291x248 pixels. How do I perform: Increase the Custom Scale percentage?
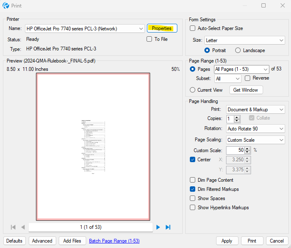pos(247,149)
